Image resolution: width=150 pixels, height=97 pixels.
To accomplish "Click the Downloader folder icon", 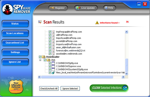I will pos(44,57).
